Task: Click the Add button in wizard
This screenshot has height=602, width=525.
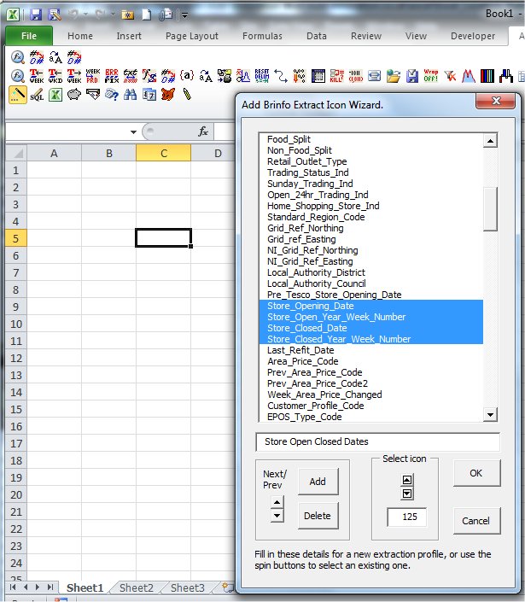Action: click(x=318, y=482)
